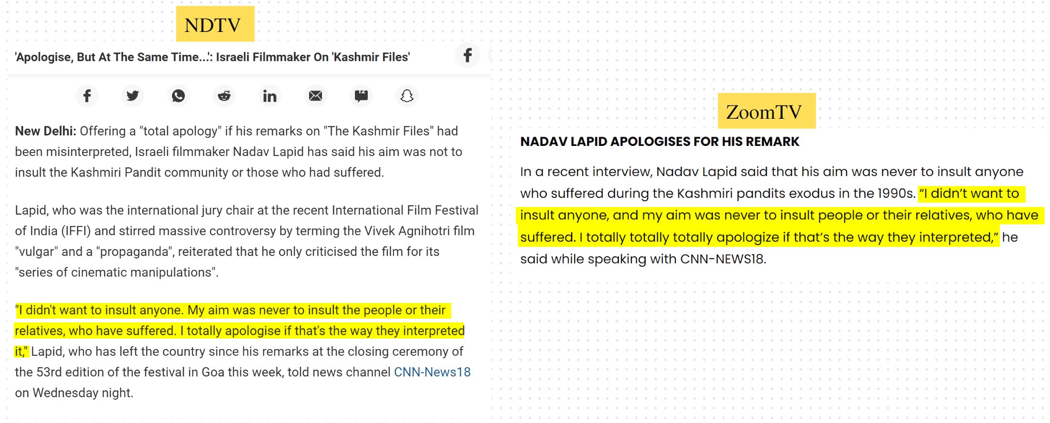Click the 'Apologise, But At The Same Time' headline
The height and width of the screenshot is (423, 1050).
click(x=213, y=57)
